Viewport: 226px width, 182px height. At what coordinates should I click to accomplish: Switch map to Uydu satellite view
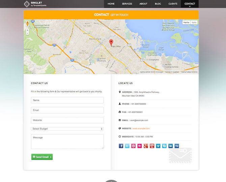pyautogui.click(x=194, y=23)
